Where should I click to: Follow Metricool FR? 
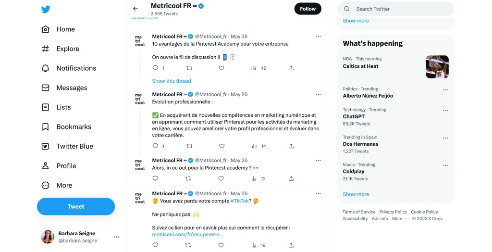(307, 9)
